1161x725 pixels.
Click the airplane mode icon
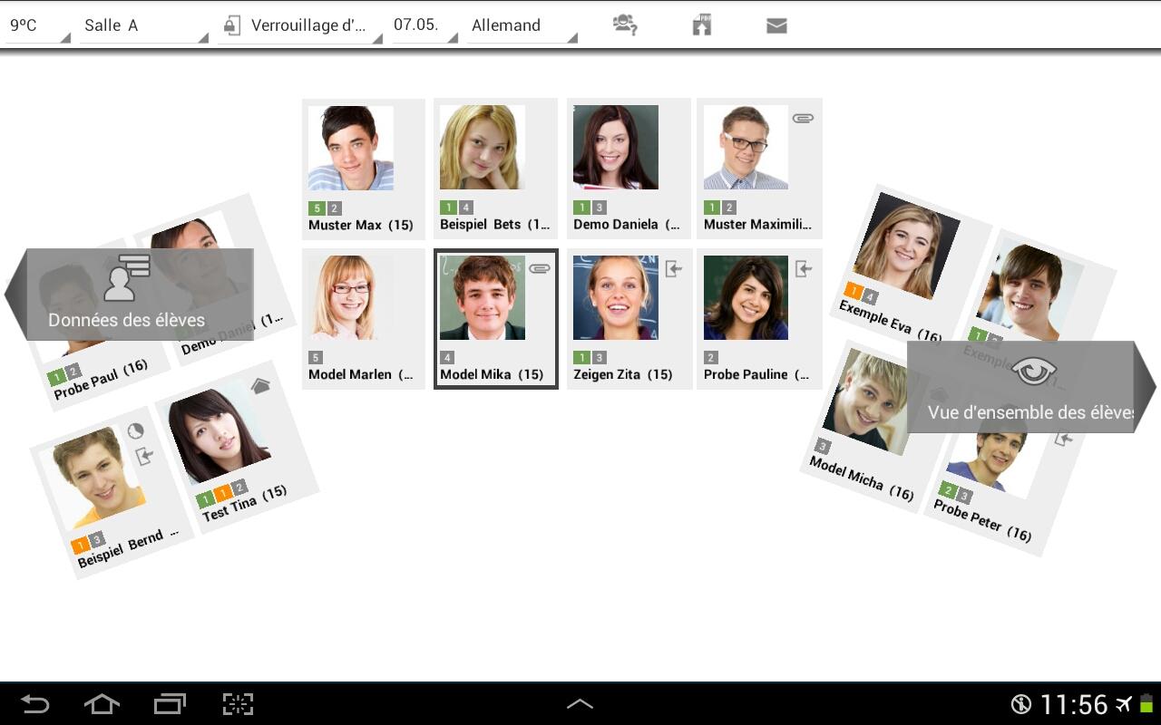1124,704
